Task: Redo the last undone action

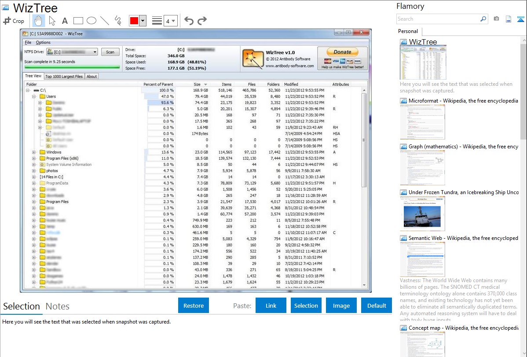Action: (202, 21)
